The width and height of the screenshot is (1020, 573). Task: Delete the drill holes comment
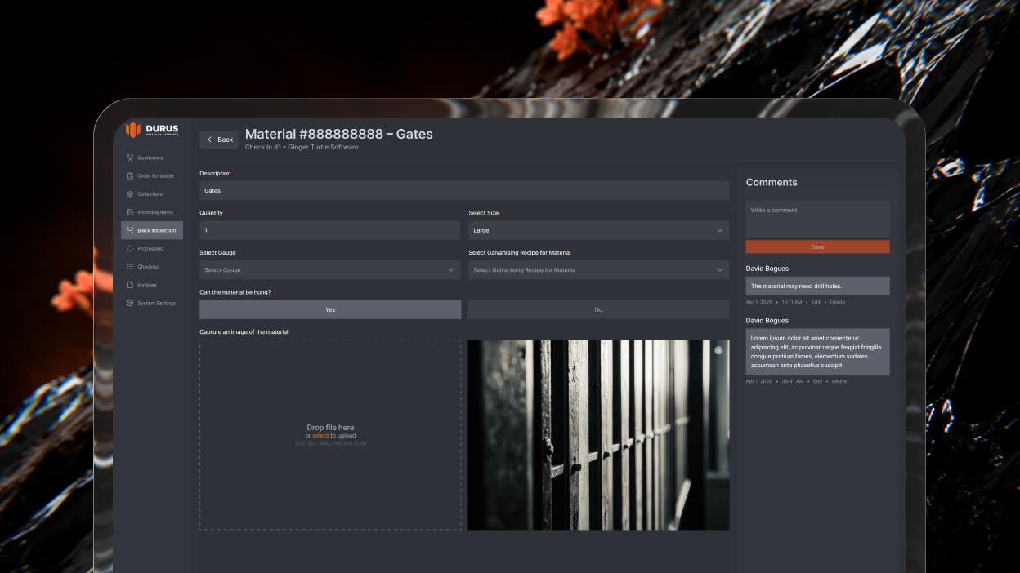(x=838, y=302)
